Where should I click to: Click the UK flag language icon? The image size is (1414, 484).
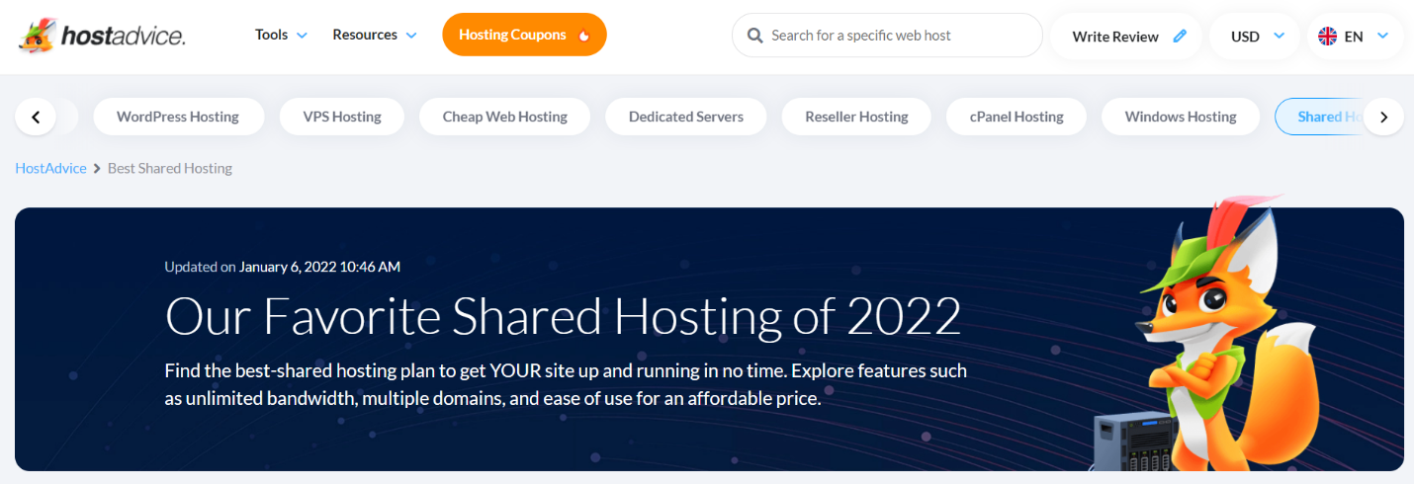click(1328, 37)
